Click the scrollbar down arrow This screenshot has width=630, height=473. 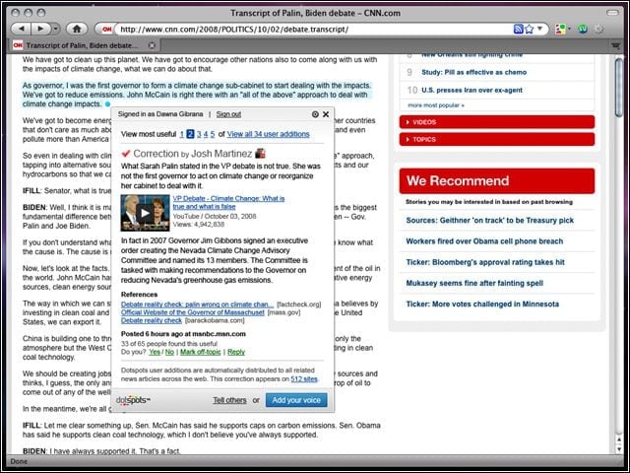(x=619, y=449)
